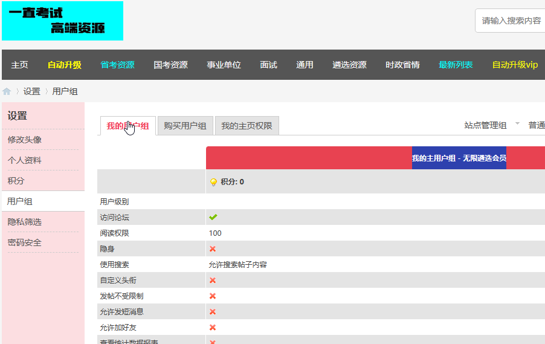
Task: Open 修改头像 in the settings sidebar
Action: tap(24, 140)
